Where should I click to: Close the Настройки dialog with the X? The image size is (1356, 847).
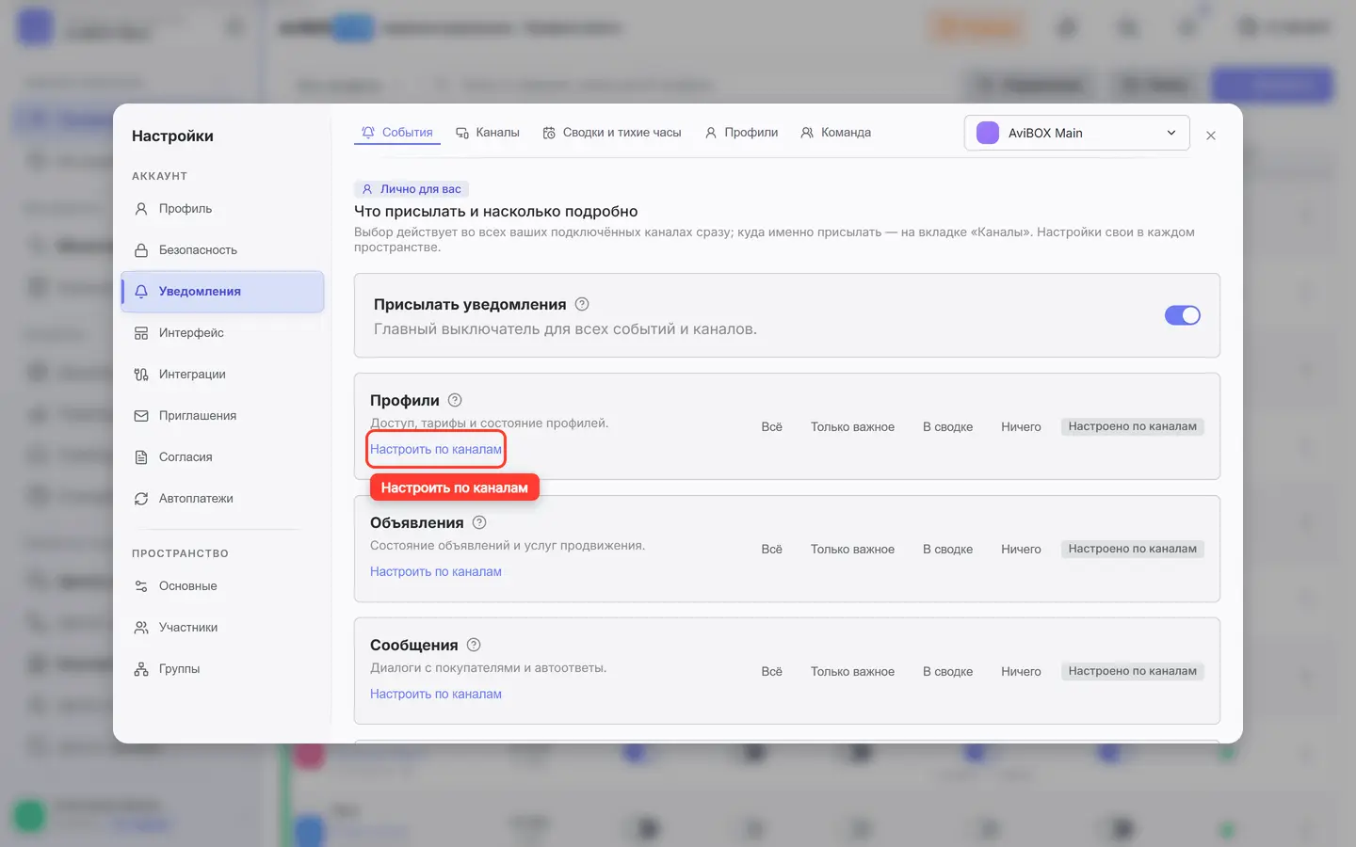[1211, 136]
